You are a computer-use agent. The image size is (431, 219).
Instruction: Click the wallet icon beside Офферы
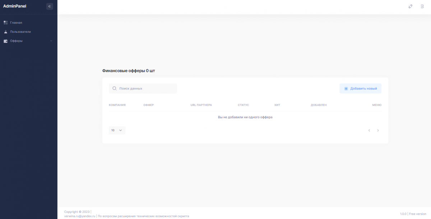(x=5, y=41)
